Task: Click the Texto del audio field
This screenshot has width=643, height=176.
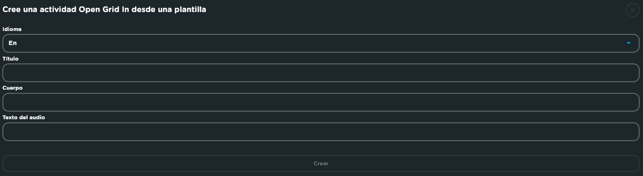Action: 321,132
